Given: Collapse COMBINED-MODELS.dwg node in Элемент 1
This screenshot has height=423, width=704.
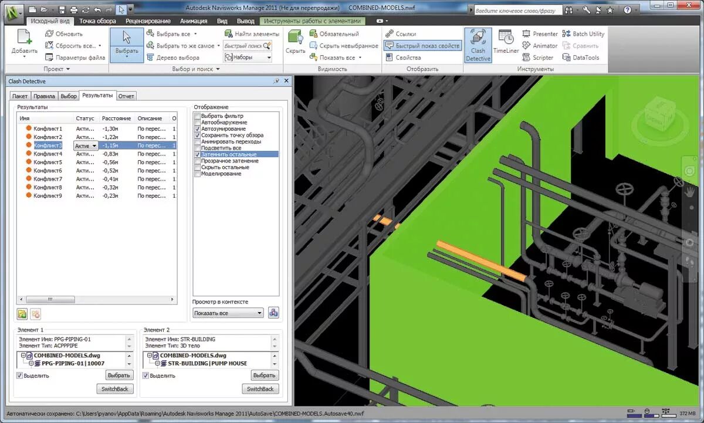Looking at the screenshot, I should pos(23,356).
